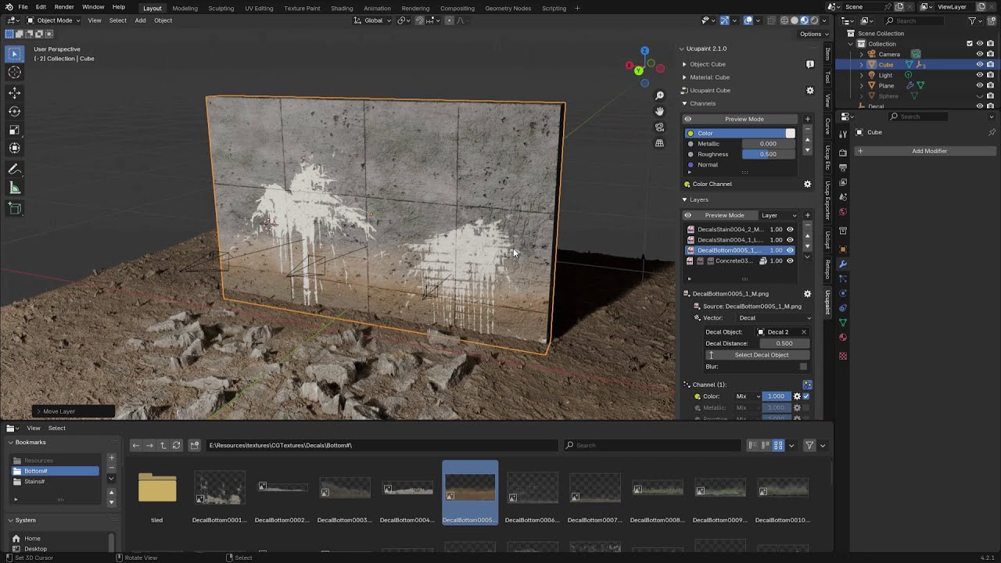Open Ucupaint Cube settings gear
The image size is (1001, 563).
[810, 91]
